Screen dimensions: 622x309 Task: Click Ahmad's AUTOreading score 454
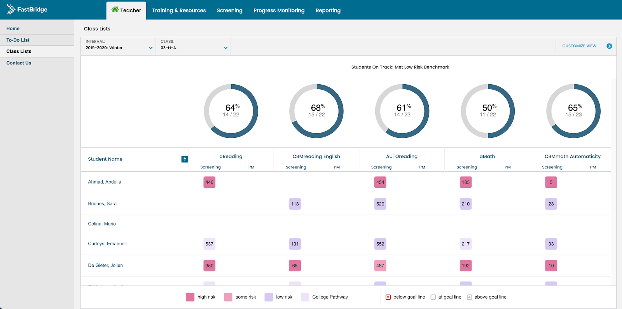[380, 182]
